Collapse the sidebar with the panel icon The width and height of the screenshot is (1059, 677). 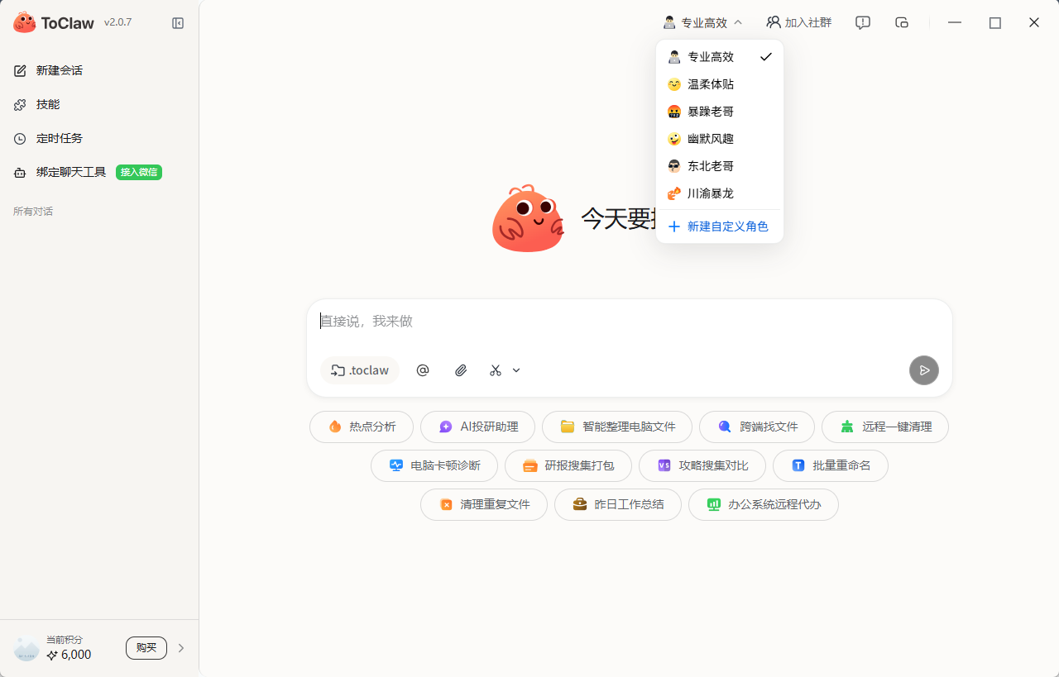178,22
